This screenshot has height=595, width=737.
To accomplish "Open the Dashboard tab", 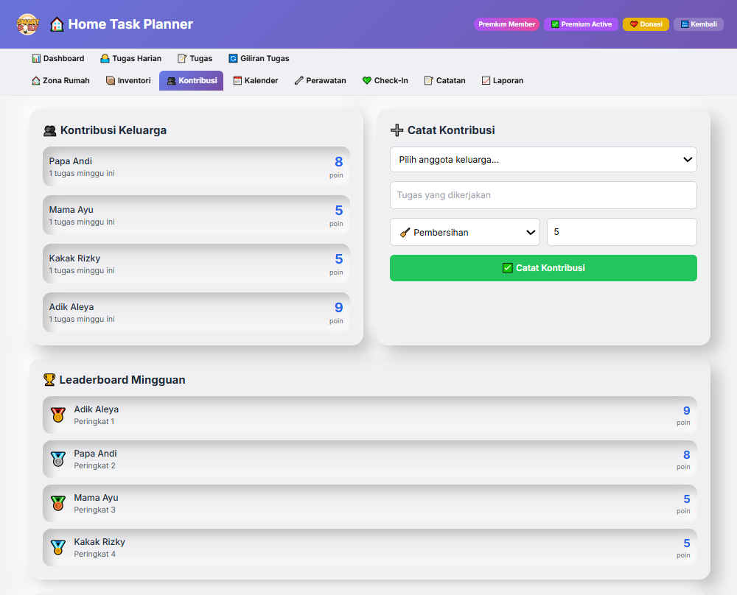I will (x=58, y=58).
